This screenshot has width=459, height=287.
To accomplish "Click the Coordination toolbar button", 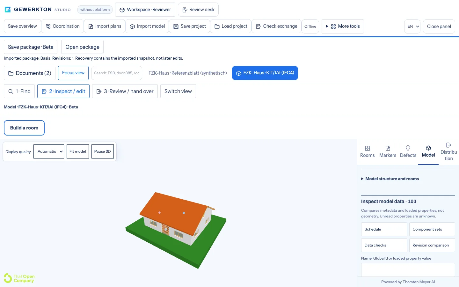I will coord(62,26).
